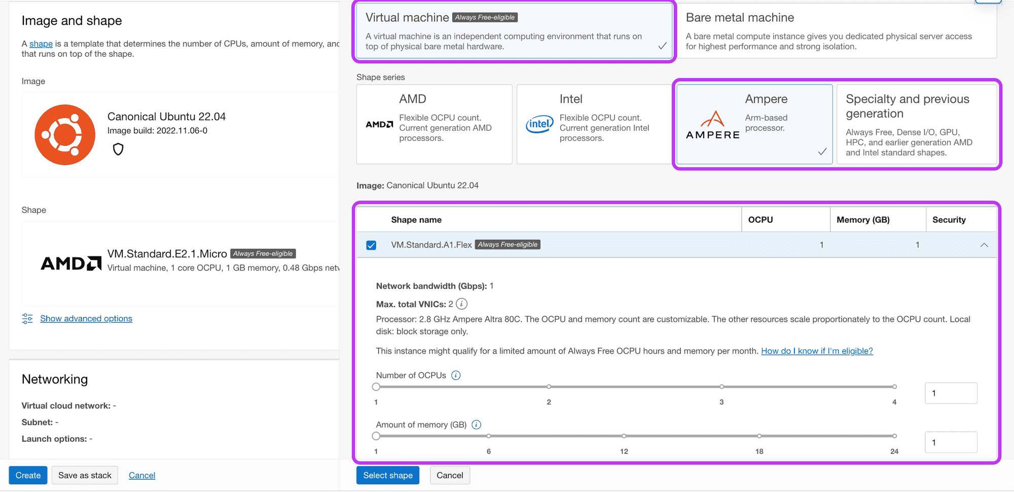Open 'How do I know if I'm eligible?' link
The height and width of the screenshot is (492, 1014).
pos(817,351)
